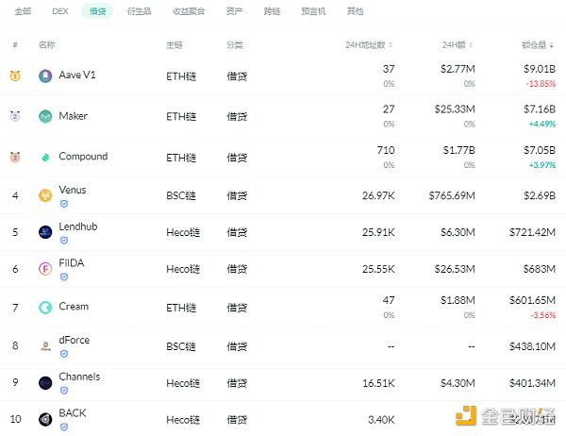566x436 pixels.
Task: Click Aave V1 locked value $9.01B
Action: (x=540, y=69)
